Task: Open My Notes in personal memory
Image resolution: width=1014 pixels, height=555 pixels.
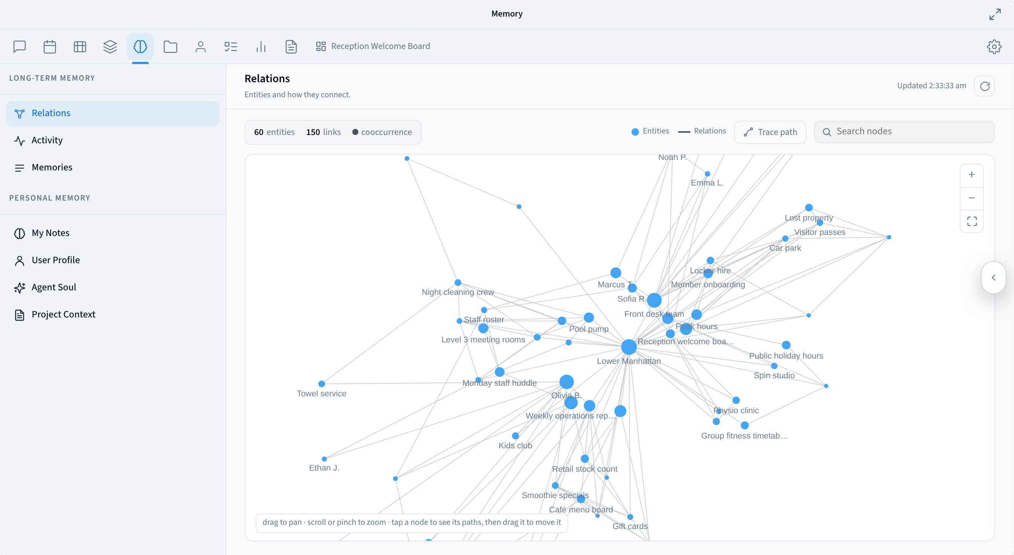Action: coord(112,233)
